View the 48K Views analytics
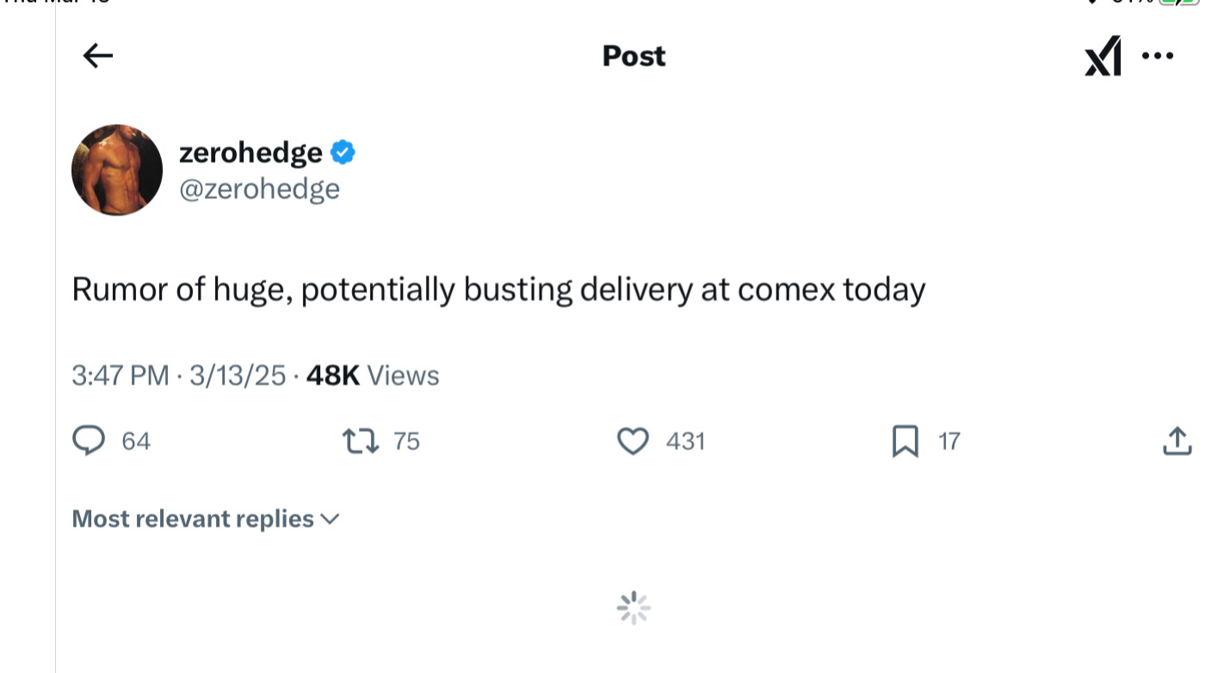The image size is (1212, 673). tap(373, 375)
